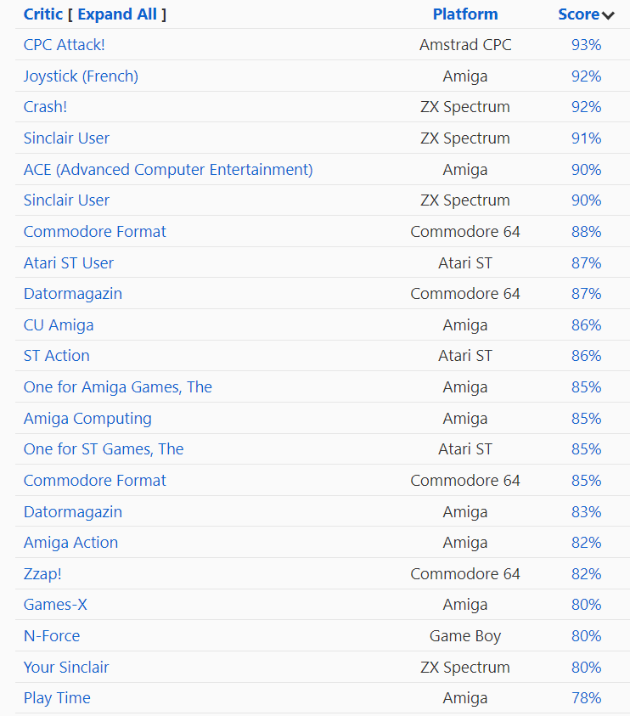Click the 78% score for Play Time
Image resolution: width=630 pixels, height=716 pixels.
coord(586,697)
